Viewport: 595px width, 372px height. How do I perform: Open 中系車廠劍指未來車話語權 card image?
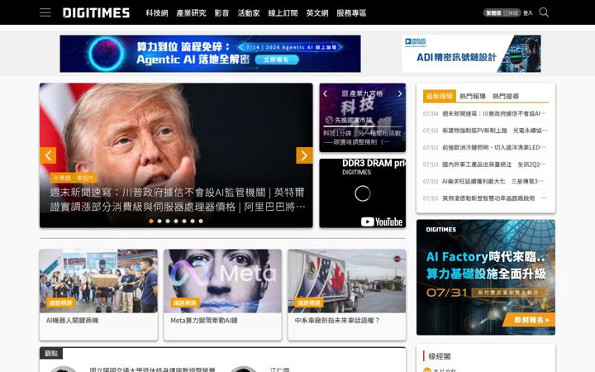(347, 281)
